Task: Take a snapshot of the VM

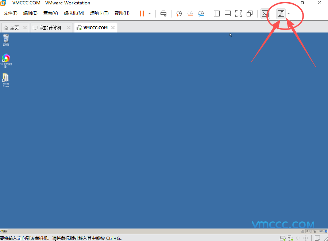Action: (179, 14)
